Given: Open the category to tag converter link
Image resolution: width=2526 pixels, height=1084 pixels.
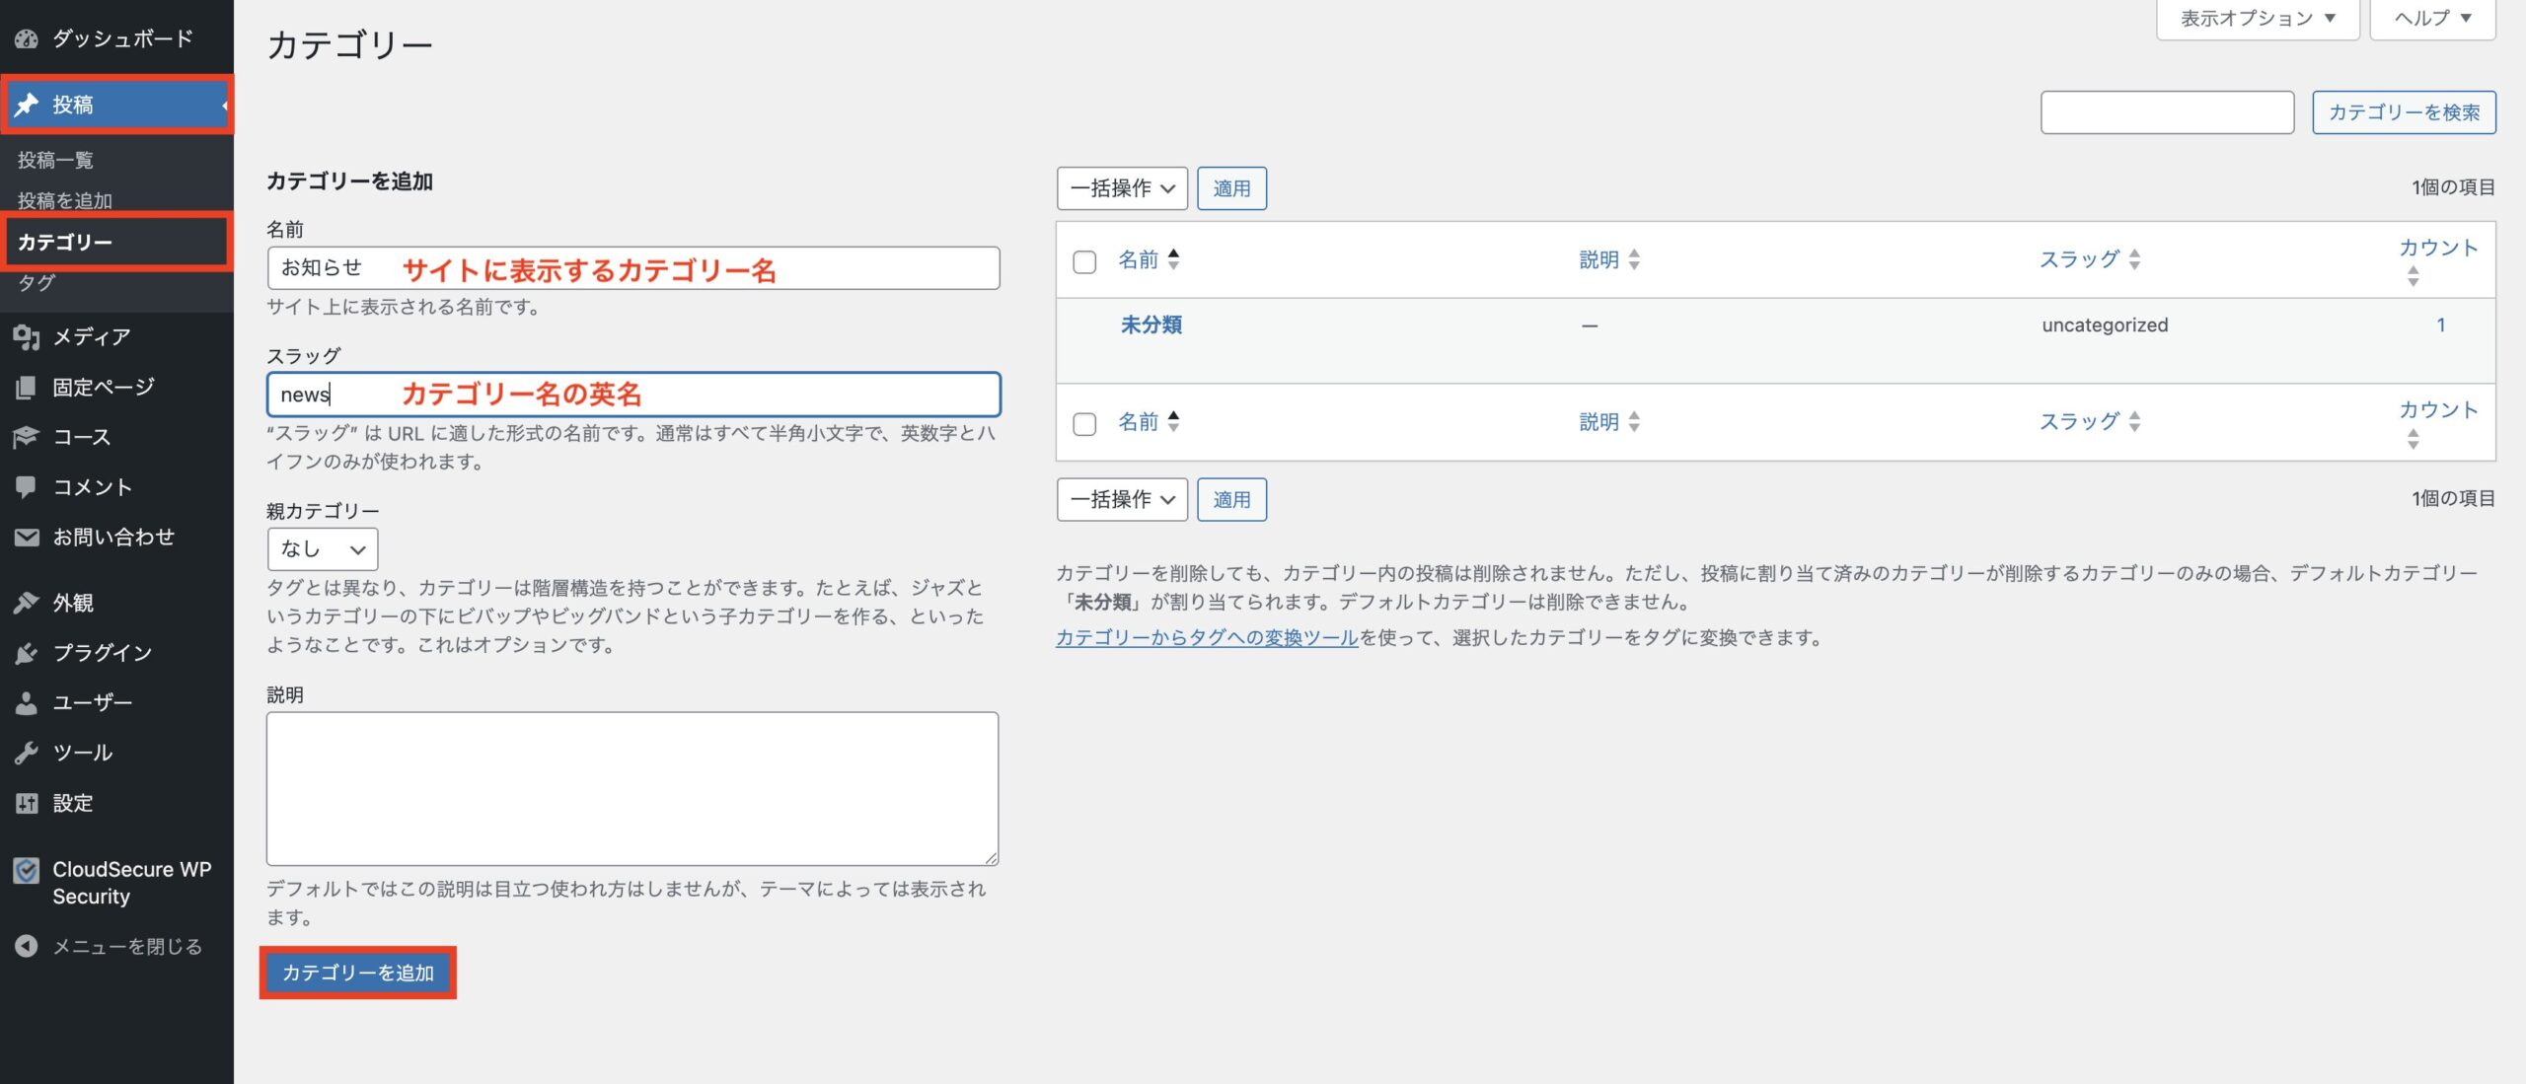Looking at the screenshot, I should (1207, 638).
